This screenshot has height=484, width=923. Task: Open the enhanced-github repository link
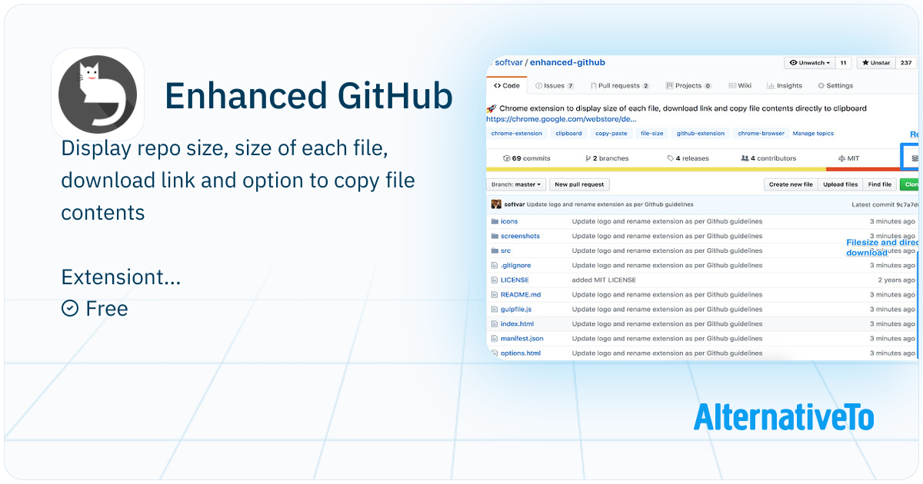[568, 63]
